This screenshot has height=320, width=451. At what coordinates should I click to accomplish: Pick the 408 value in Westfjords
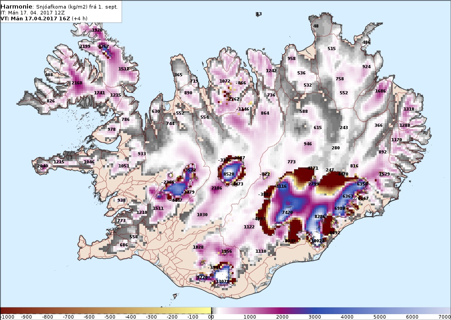49,74
